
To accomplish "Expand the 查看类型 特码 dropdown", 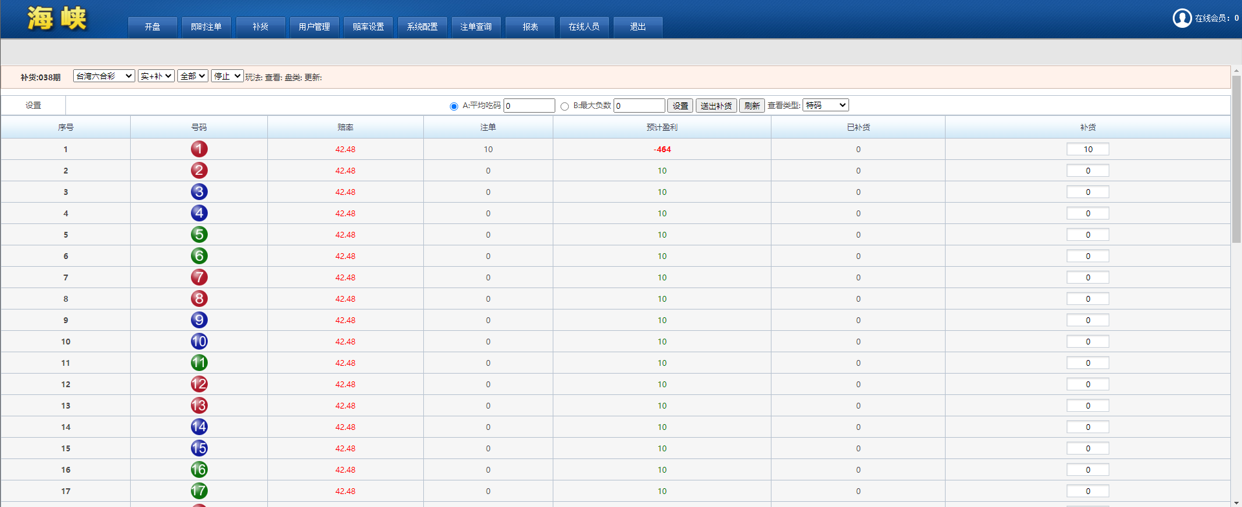I will tap(825, 105).
